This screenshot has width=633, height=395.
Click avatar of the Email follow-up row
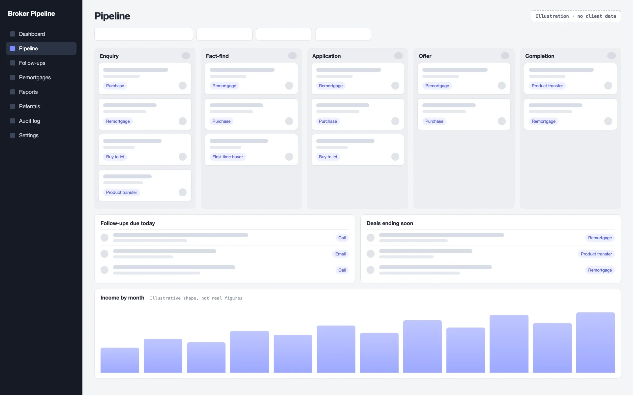click(x=105, y=254)
